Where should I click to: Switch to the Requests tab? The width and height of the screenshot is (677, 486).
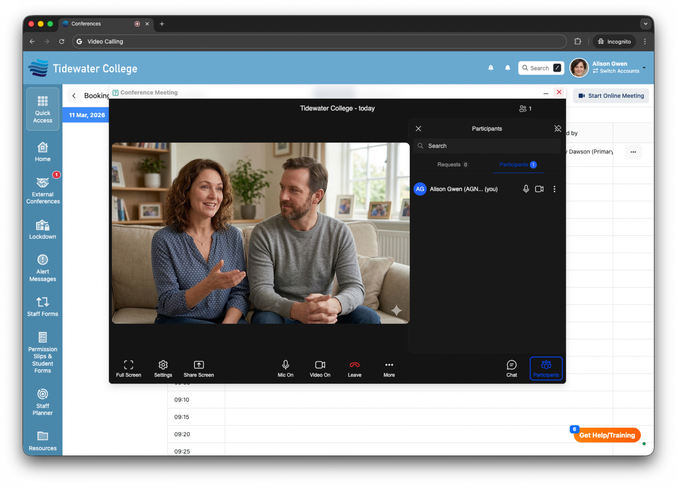(x=452, y=165)
